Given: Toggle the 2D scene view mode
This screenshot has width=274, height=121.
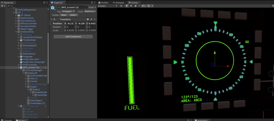Looking at the screenshot, I should pos(121,6).
